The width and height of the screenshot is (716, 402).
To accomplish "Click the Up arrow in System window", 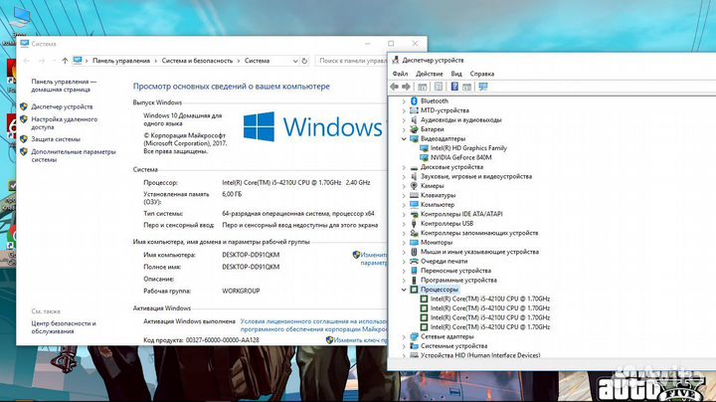I will point(65,61).
